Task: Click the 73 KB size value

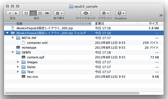Action: point(154,57)
